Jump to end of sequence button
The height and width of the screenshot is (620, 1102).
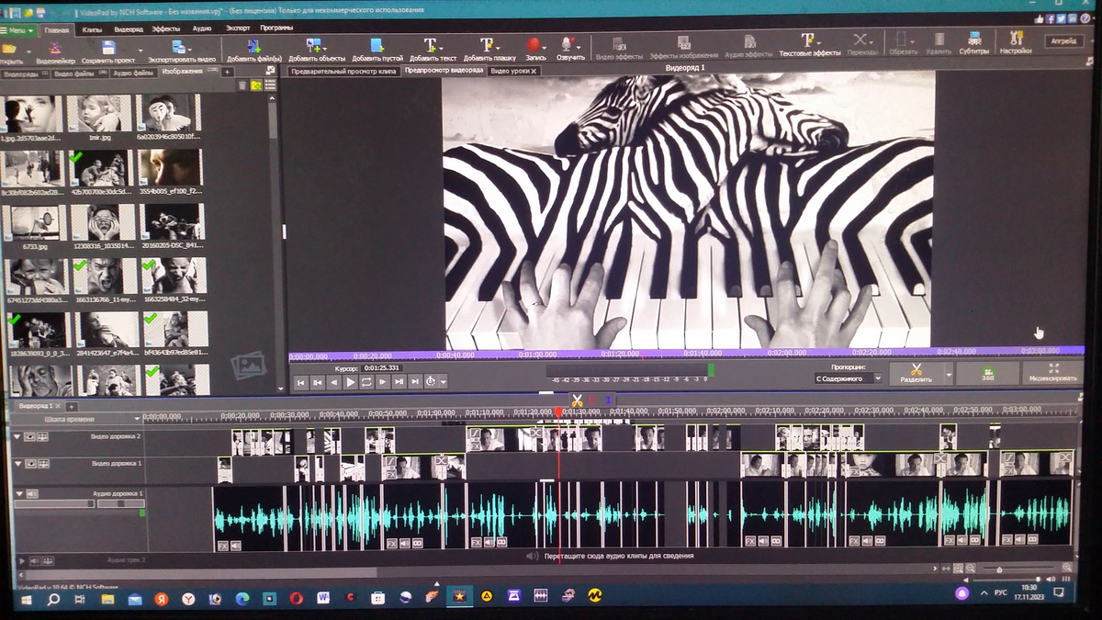tap(414, 382)
